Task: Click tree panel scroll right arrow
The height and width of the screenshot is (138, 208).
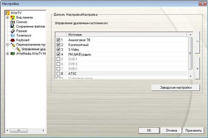Action: 43,131
